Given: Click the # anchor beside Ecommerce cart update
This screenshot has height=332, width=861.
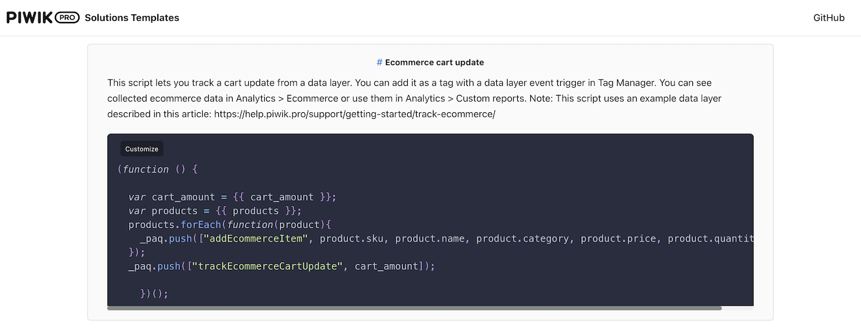Looking at the screenshot, I should click(x=379, y=62).
